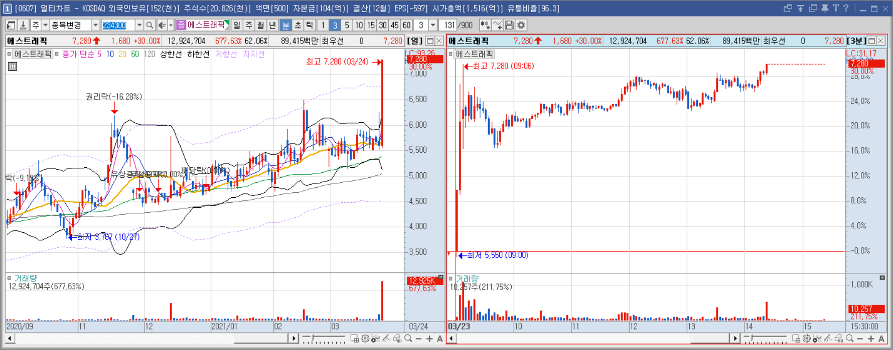Toggle 에스트래픽 series marker on daily chart
893x350 pixels.
point(9,54)
